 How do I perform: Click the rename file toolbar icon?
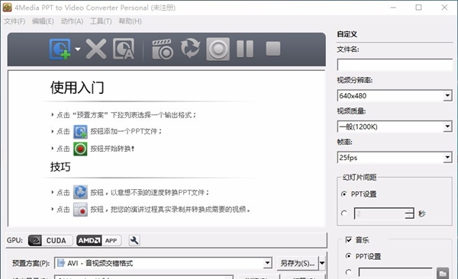(124, 49)
